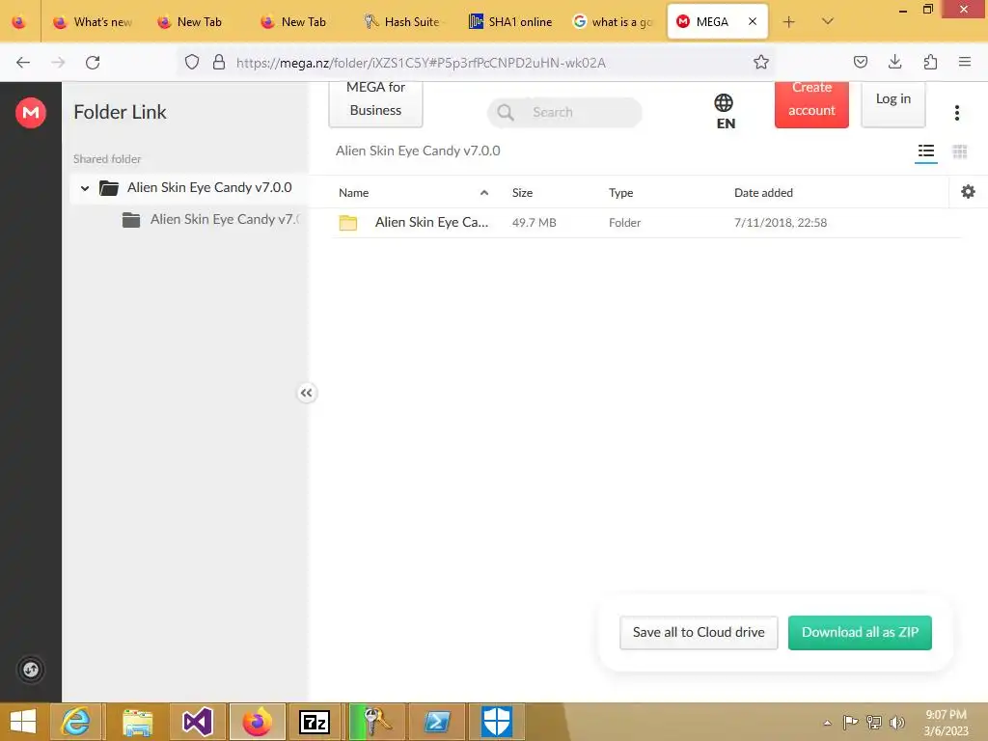The width and height of the screenshot is (988, 741).
Task: Switch to the Google search tab
Action: (x=613, y=22)
